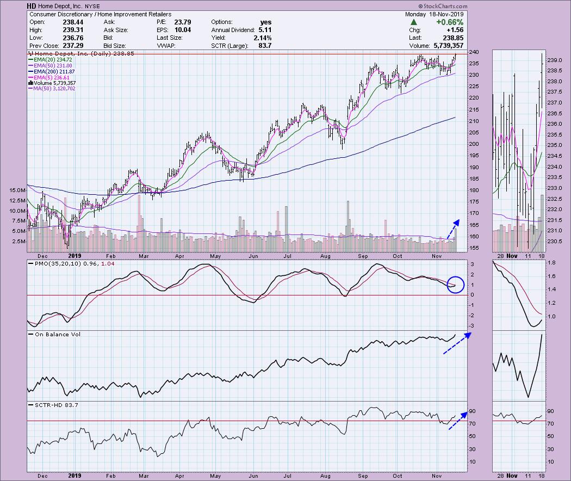Click the 'Nov' month label on bottom axis
The image size is (571, 481).
click(x=437, y=476)
